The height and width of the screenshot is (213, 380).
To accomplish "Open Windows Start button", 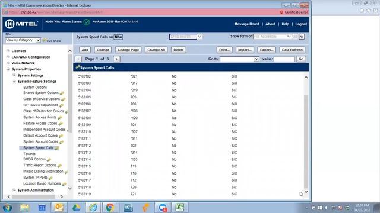I will coord(7,208).
